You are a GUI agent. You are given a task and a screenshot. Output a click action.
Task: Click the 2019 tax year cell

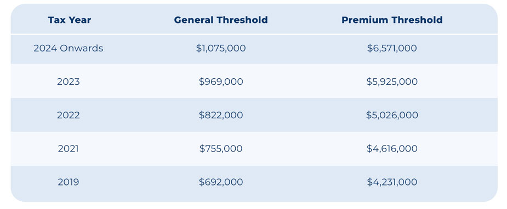click(x=68, y=182)
